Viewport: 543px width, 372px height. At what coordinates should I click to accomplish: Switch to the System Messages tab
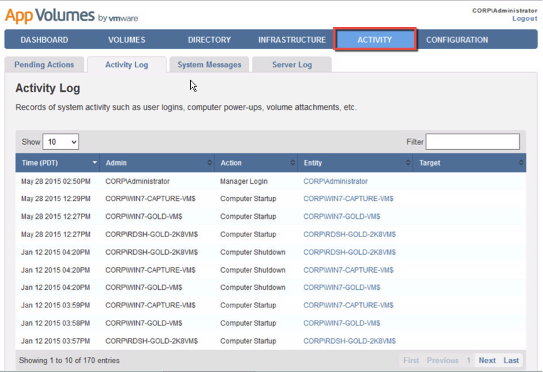[x=210, y=65]
